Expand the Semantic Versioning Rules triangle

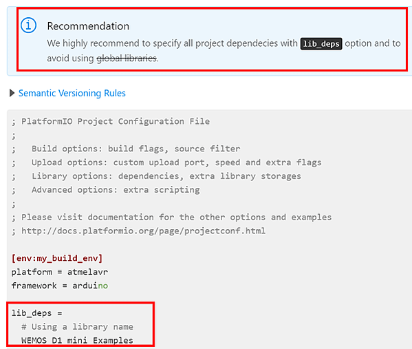pos(12,93)
